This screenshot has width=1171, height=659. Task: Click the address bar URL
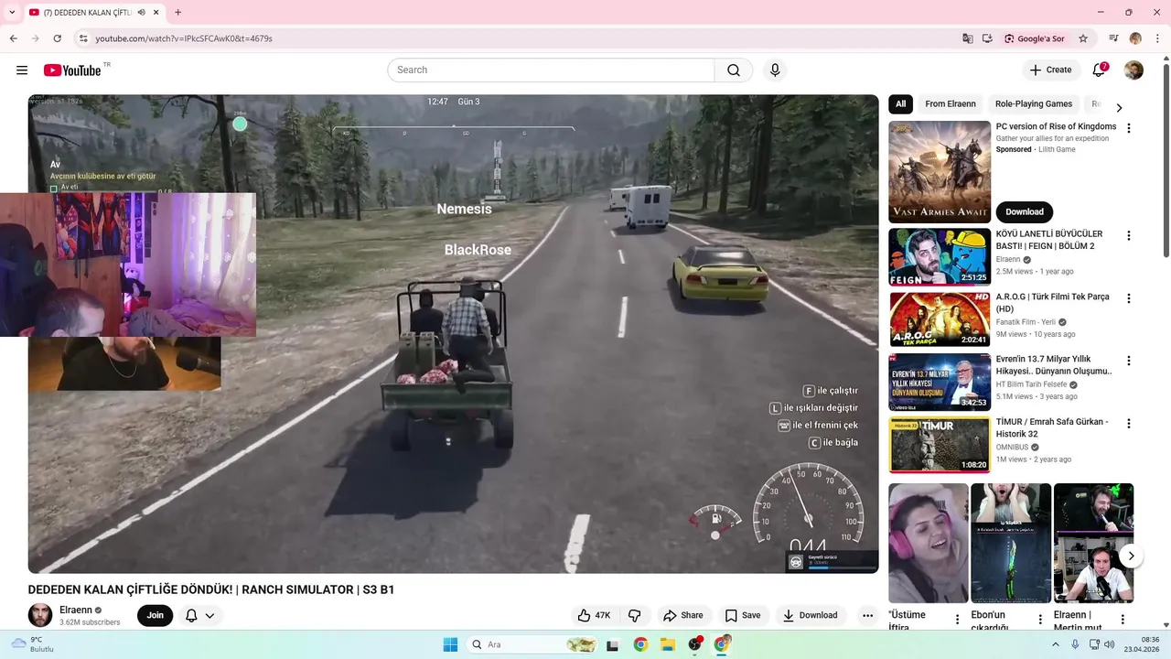(x=184, y=38)
